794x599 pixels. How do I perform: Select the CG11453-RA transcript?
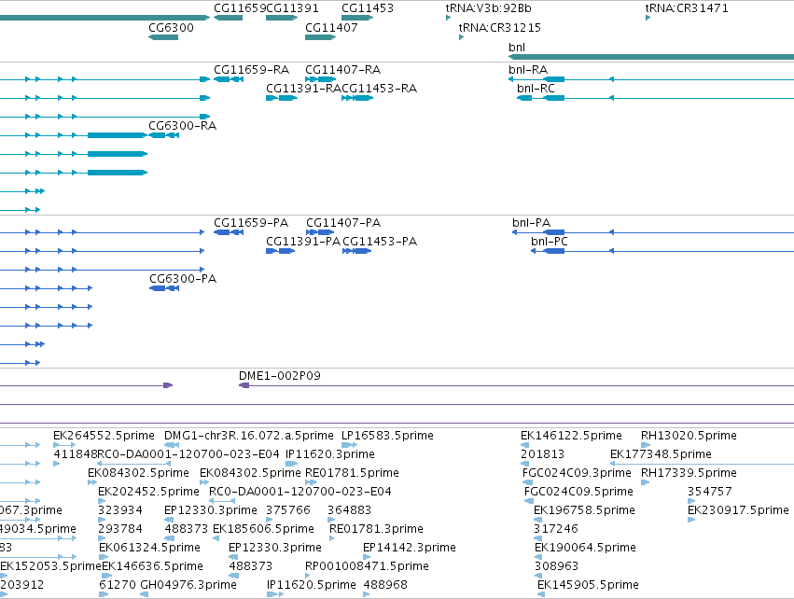[357, 98]
